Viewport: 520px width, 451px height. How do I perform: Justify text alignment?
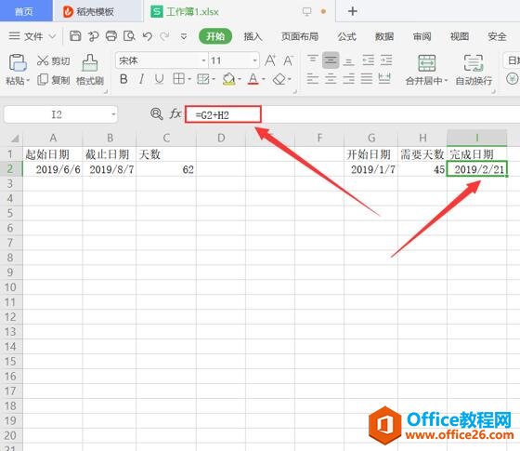367,79
